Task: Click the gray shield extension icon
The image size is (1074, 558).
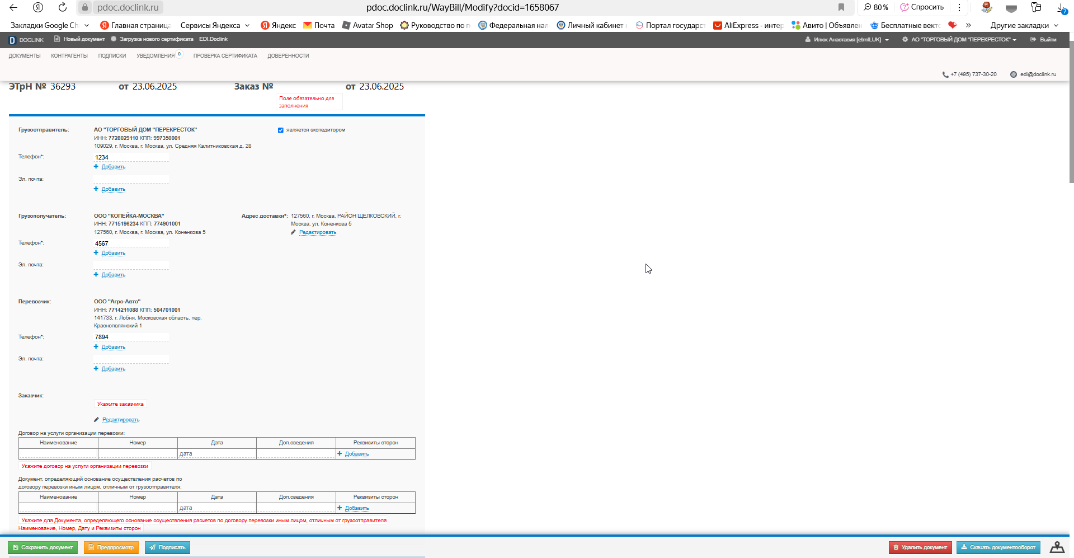Action: [1011, 8]
